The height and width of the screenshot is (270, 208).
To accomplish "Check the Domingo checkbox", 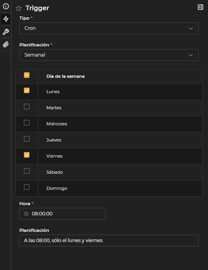I will [27, 187].
